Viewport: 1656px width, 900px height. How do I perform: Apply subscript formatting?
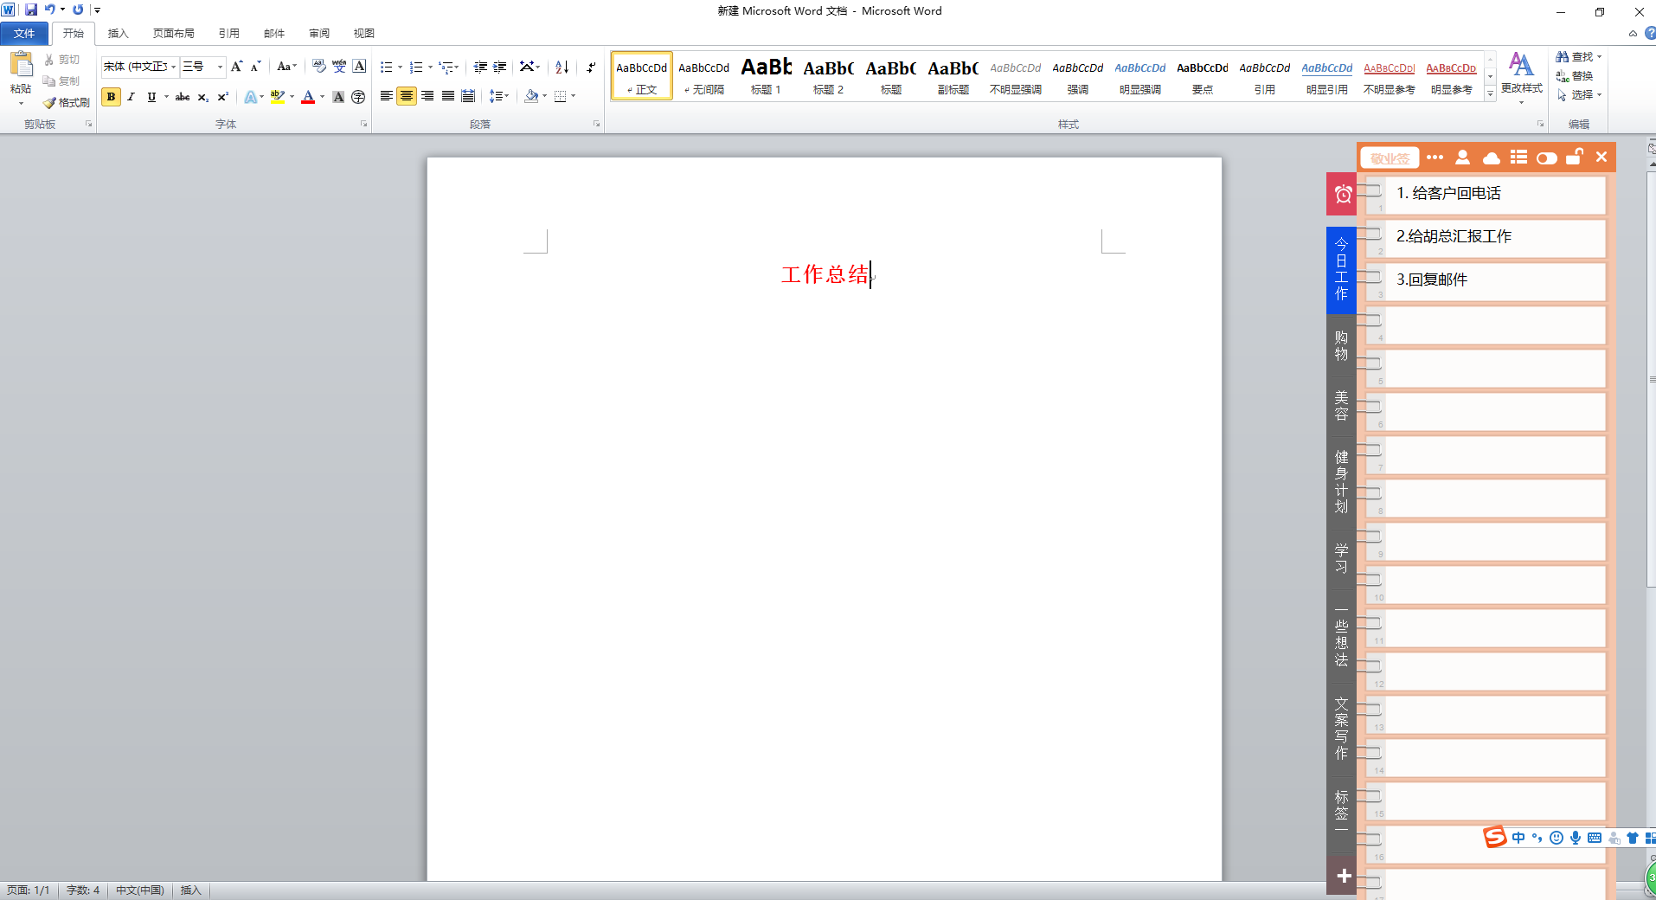[203, 97]
